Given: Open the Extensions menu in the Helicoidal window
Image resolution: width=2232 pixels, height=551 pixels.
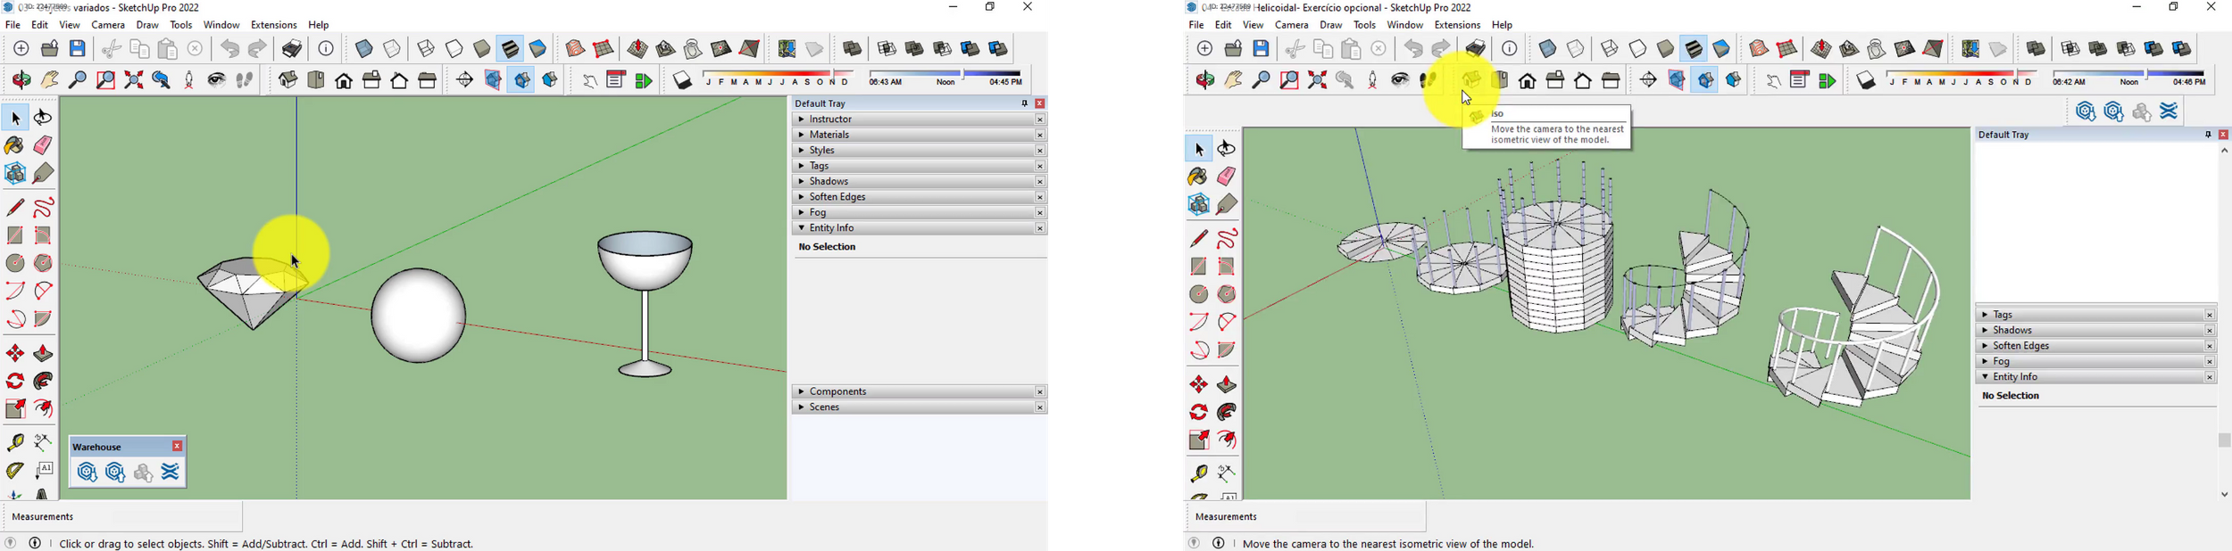Looking at the screenshot, I should click(x=1456, y=25).
